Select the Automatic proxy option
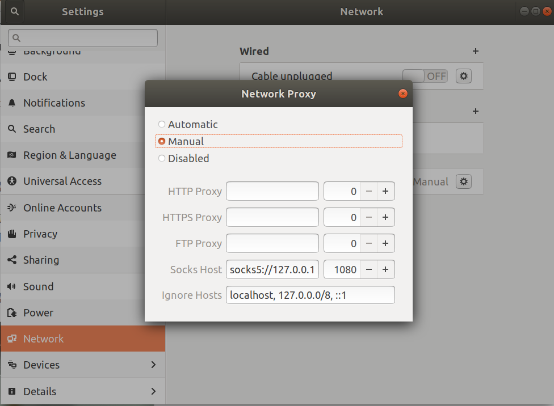 pos(162,124)
